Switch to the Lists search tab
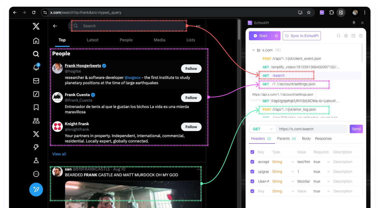 click(191, 40)
